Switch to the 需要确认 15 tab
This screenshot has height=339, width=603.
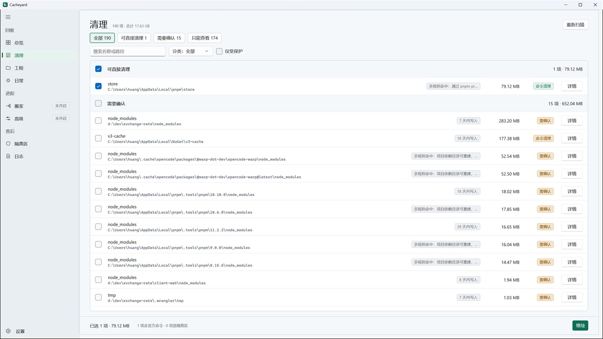pyautogui.click(x=169, y=38)
